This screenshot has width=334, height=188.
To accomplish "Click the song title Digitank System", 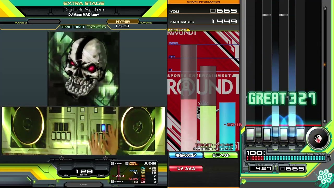I will (83, 10).
